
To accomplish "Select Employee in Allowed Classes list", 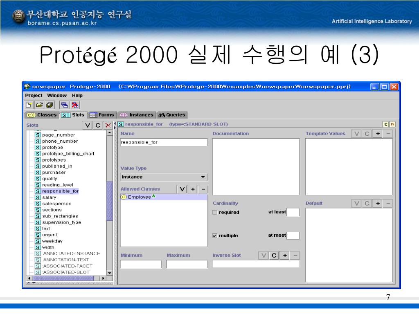I will 164,197.
